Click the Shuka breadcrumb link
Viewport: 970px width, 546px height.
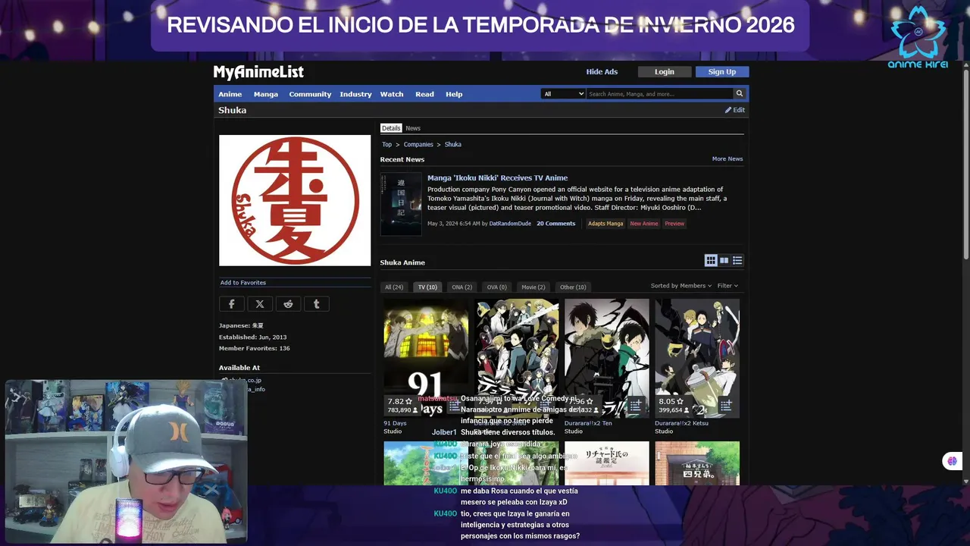tap(453, 144)
